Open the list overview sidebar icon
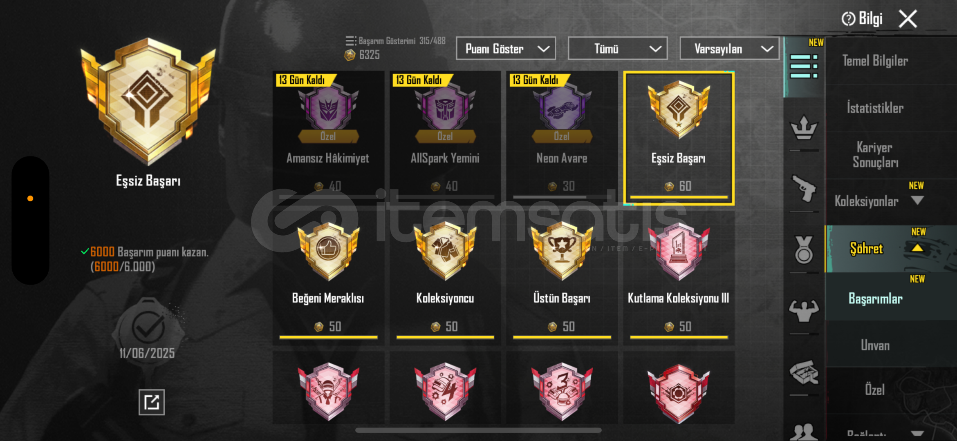Screen dimensions: 957x441 tap(804, 67)
